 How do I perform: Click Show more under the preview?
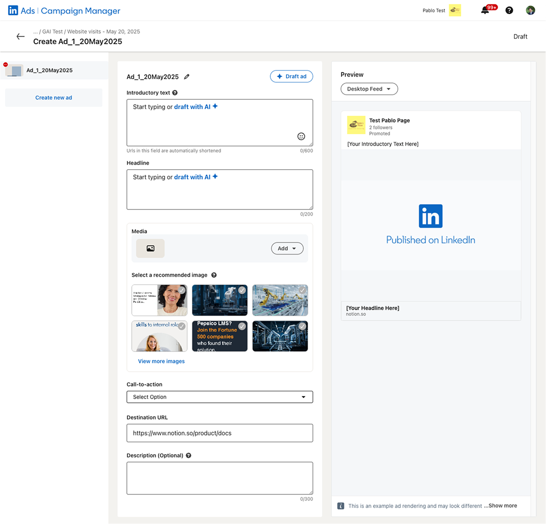[503, 506]
